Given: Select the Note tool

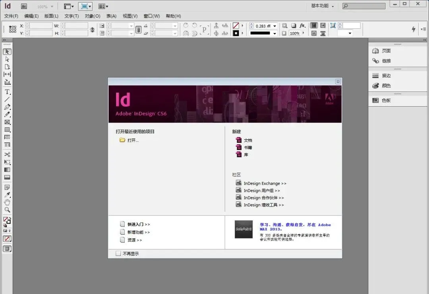Looking at the screenshot, I should 7,187.
